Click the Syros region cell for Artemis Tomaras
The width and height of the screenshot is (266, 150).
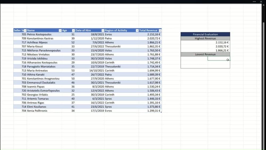pyautogui.click(x=122, y=99)
